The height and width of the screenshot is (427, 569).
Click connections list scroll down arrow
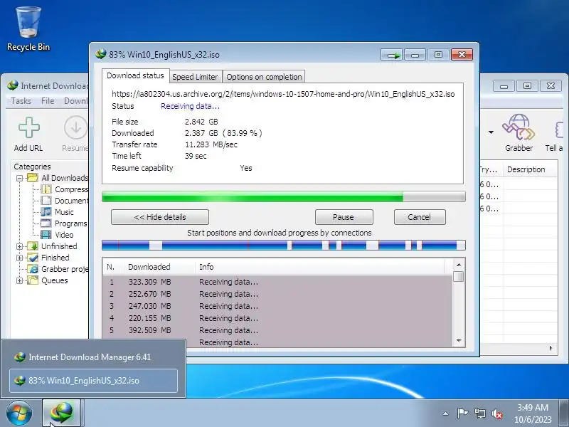[459, 341]
